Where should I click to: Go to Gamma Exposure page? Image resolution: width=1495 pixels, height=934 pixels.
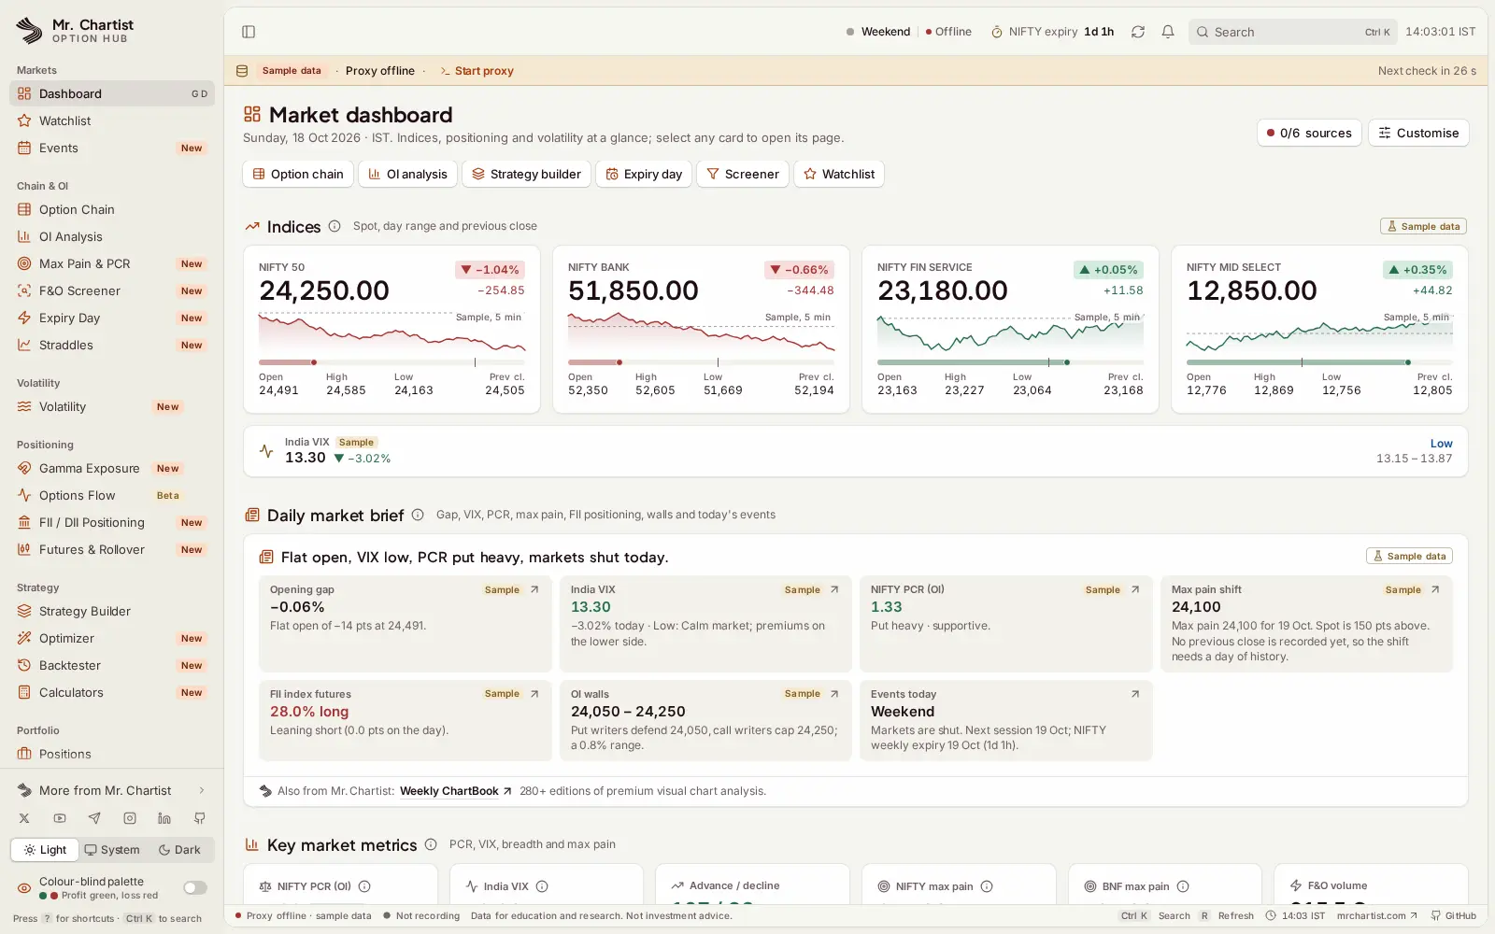112,468
